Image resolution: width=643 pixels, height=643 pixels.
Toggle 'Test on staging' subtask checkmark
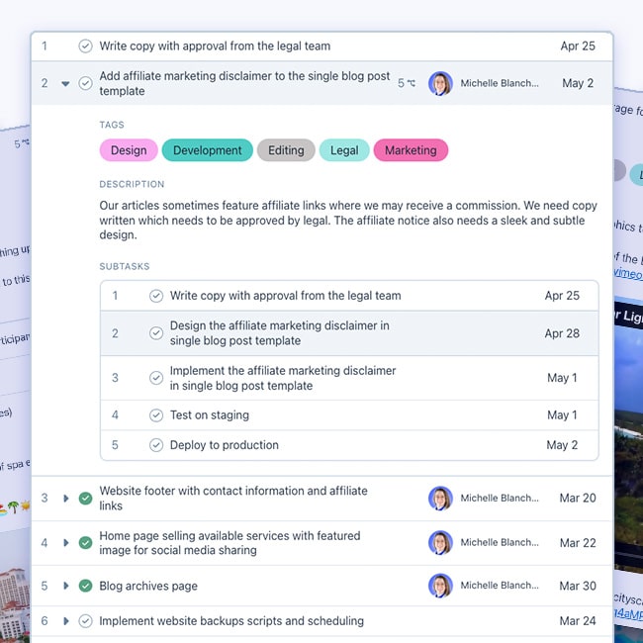156,415
